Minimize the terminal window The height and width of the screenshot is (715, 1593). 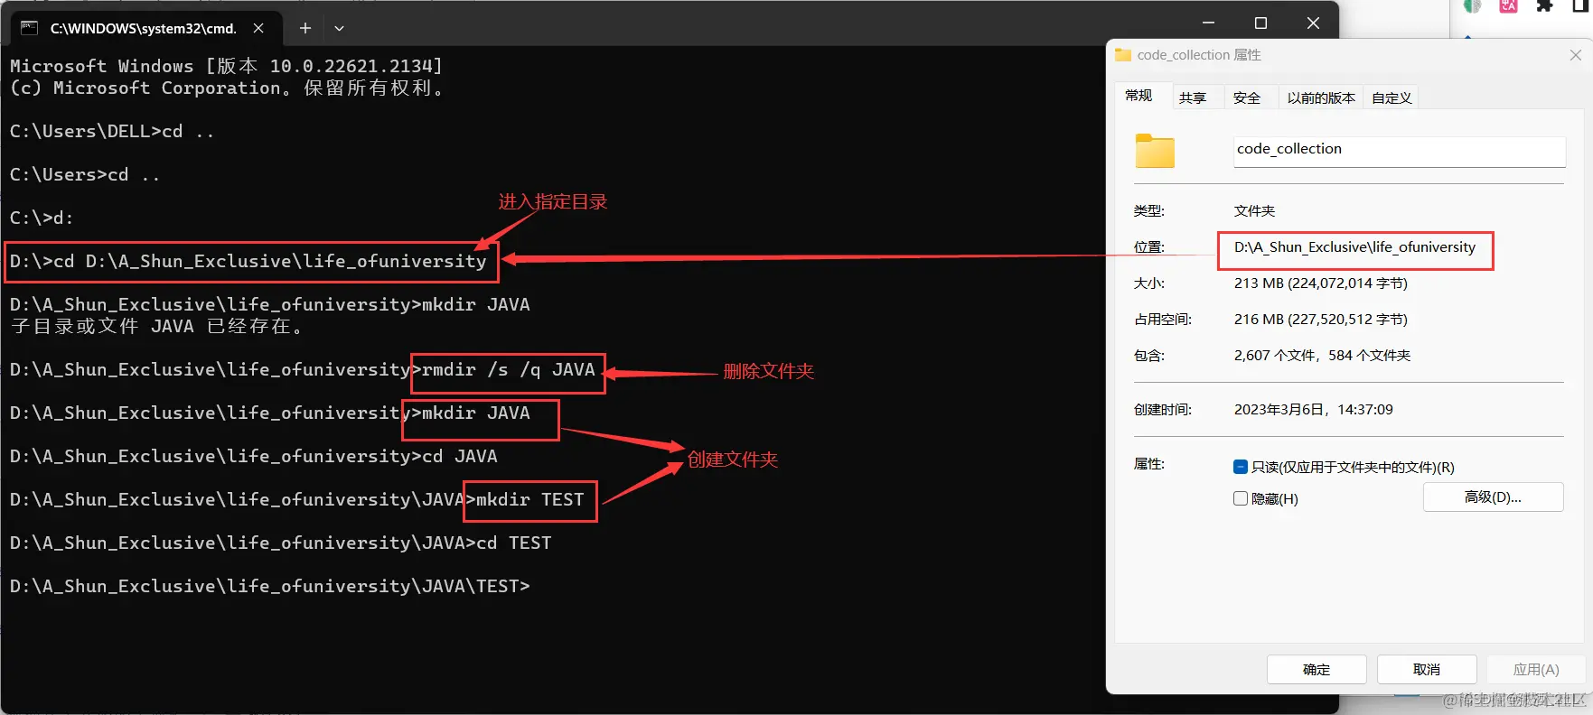click(x=1208, y=23)
